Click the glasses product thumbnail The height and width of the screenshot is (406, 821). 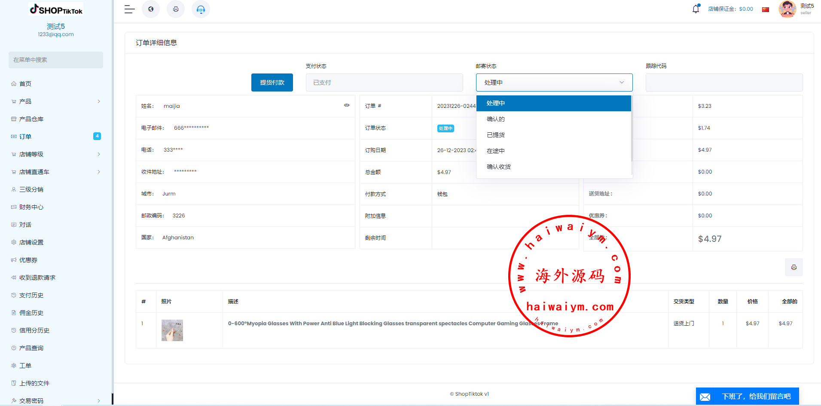[x=172, y=330]
